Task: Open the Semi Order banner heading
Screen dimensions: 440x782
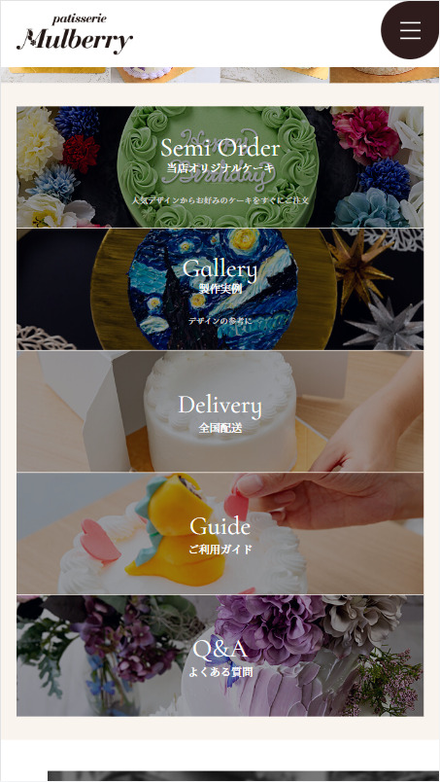Action: click(220, 148)
